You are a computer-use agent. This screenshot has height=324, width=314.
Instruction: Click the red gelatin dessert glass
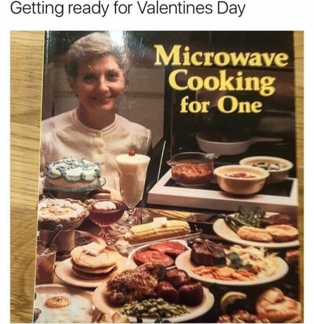coord(106,213)
